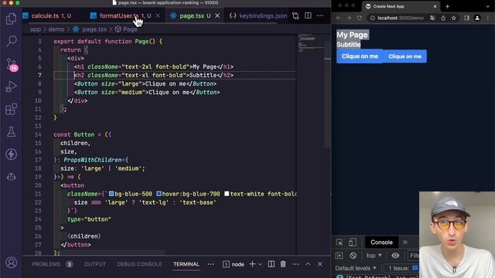
Task: Create a new terminal with plus icon
Action: click(x=252, y=264)
